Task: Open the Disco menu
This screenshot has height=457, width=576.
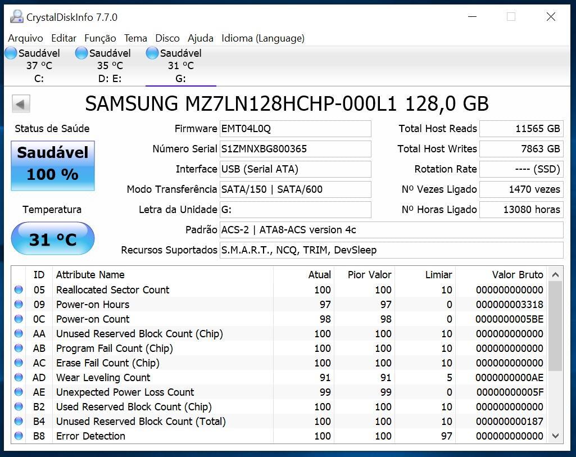Action: 167,38
